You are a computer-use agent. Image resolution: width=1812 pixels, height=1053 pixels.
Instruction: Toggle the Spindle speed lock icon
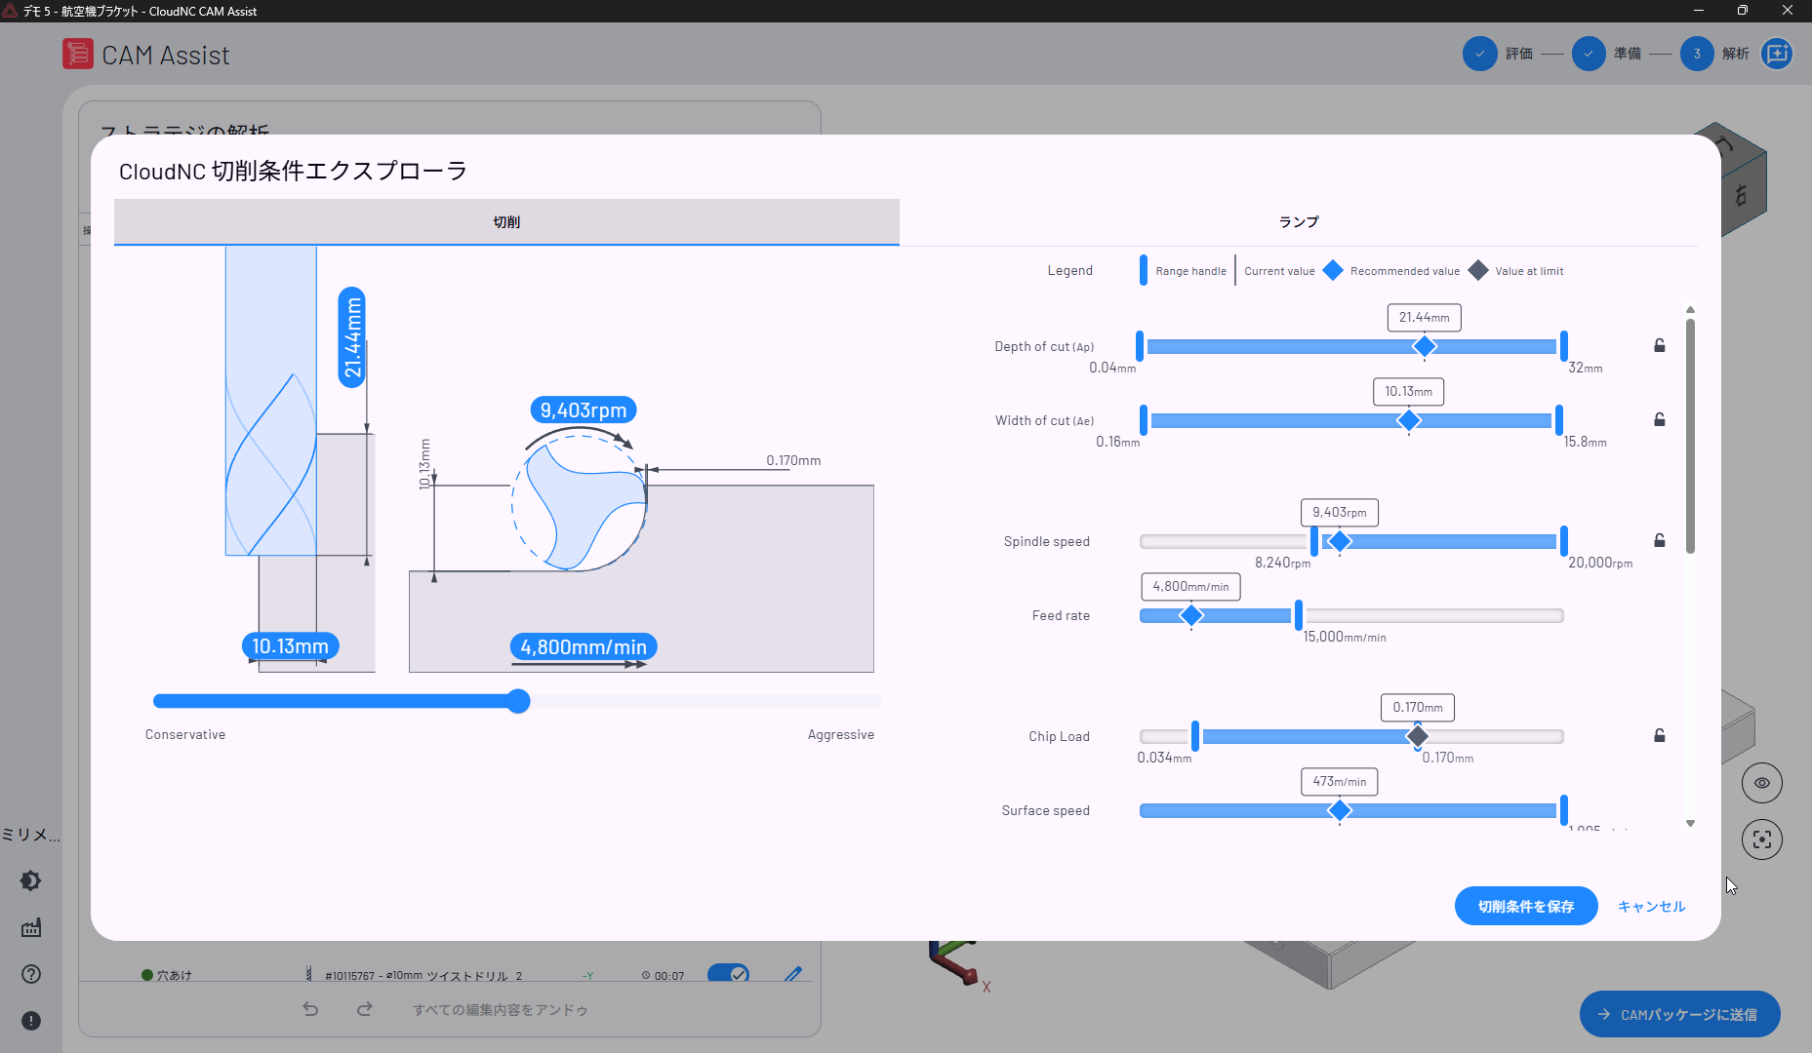coord(1659,541)
